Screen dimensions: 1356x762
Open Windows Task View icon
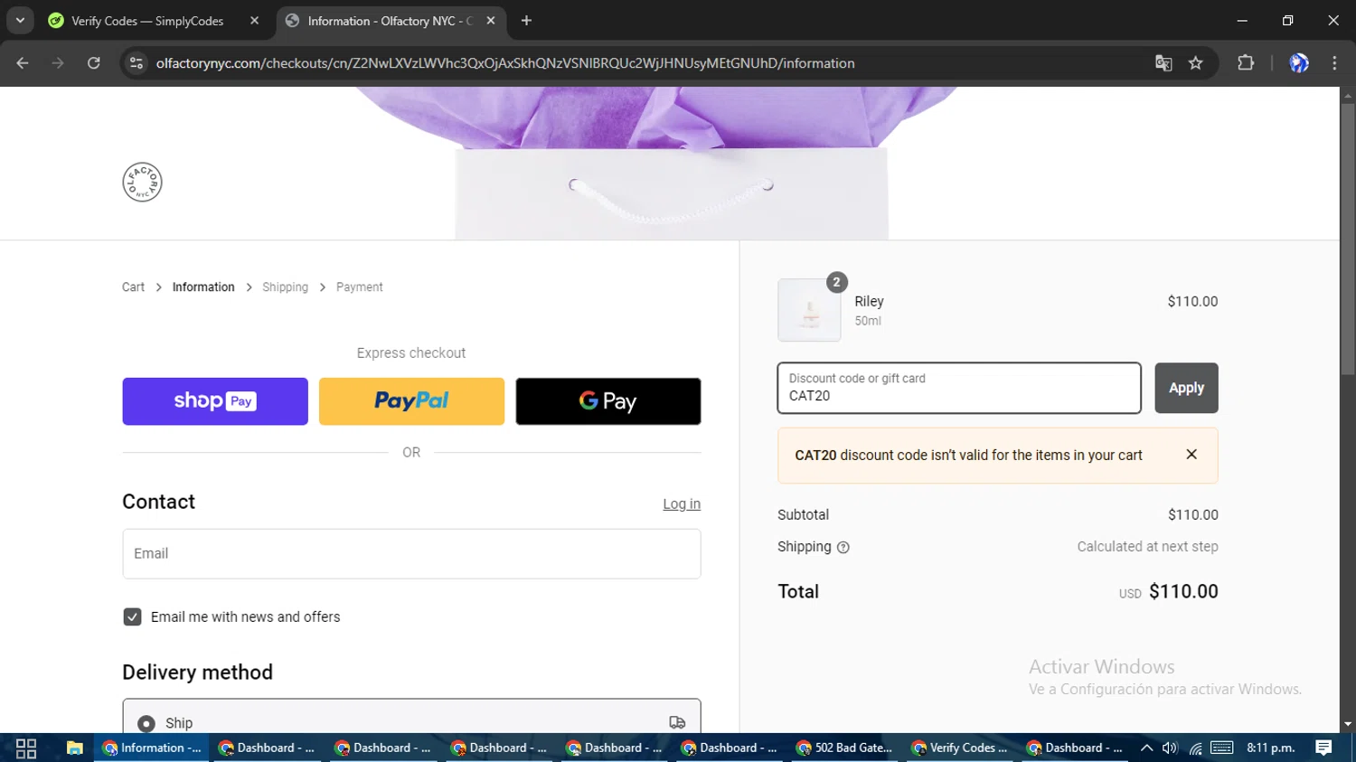click(x=26, y=748)
